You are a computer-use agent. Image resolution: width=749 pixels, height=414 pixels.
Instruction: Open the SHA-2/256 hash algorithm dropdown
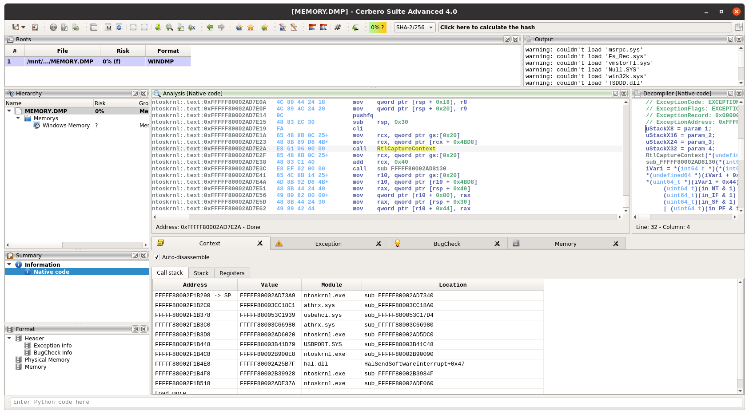[x=414, y=27]
